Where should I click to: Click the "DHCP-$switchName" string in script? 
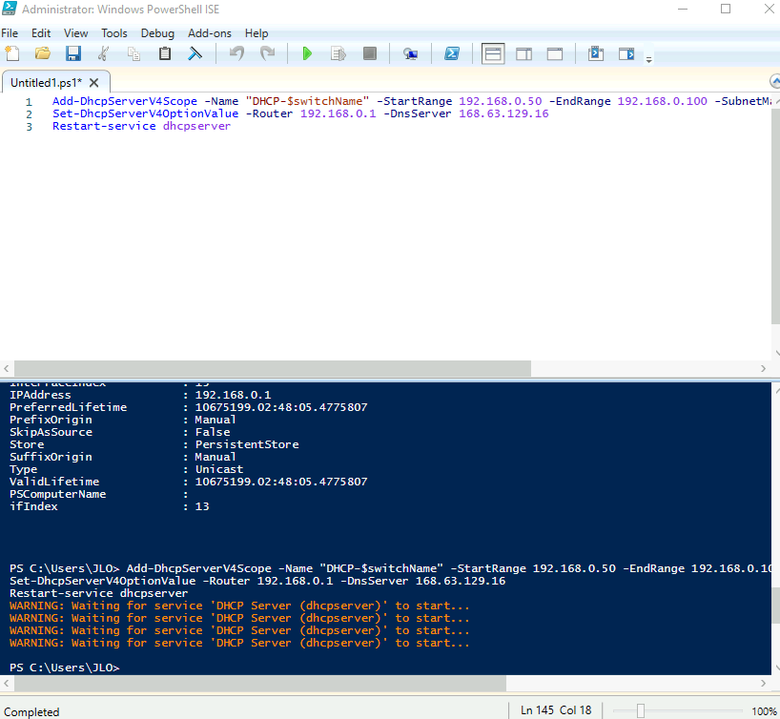tap(307, 101)
